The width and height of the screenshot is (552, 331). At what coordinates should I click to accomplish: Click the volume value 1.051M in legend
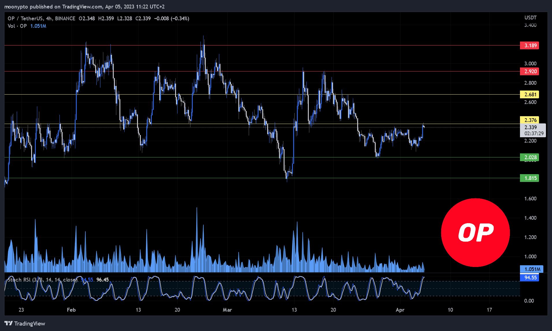pos(38,26)
